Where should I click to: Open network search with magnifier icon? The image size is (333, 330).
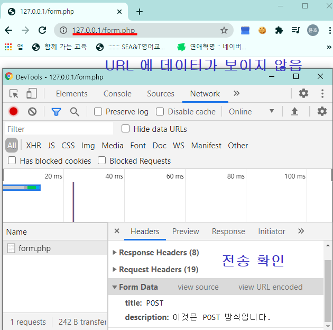pyautogui.click(x=75, y=111)
